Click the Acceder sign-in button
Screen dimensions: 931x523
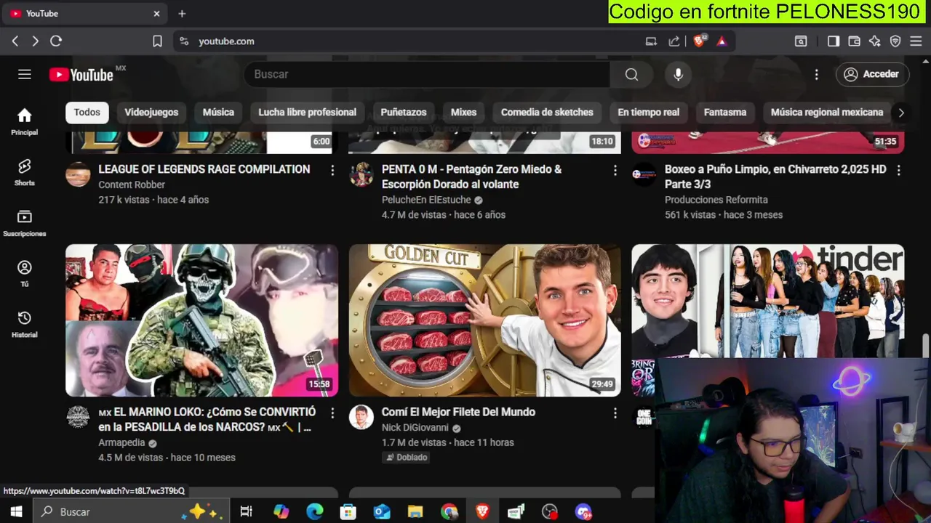871,74
